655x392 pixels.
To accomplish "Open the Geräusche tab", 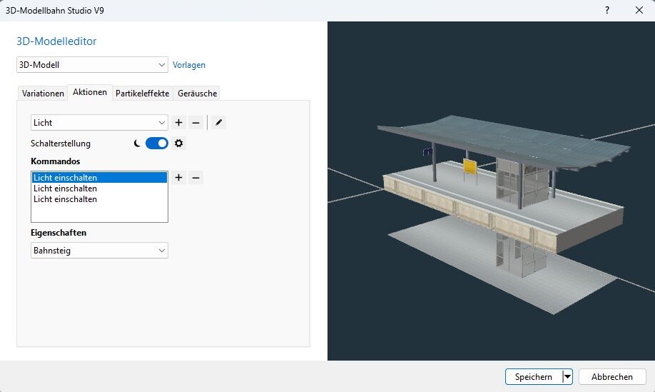I will (197, 94).
